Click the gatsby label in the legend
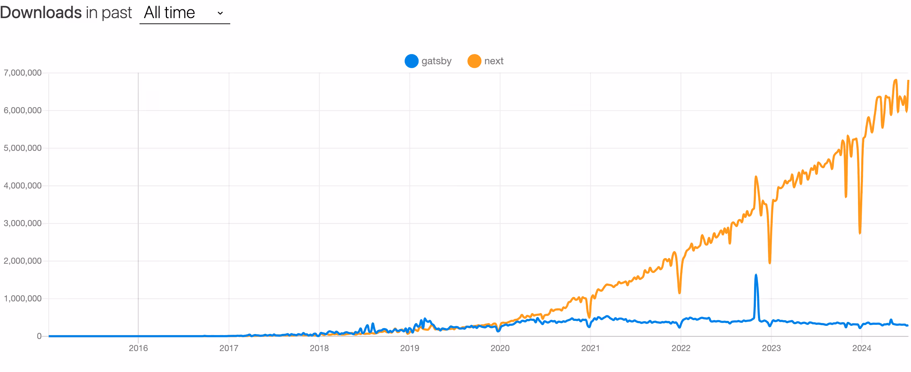The height and width of the screenshot is (372, 911). coord(437,61)
